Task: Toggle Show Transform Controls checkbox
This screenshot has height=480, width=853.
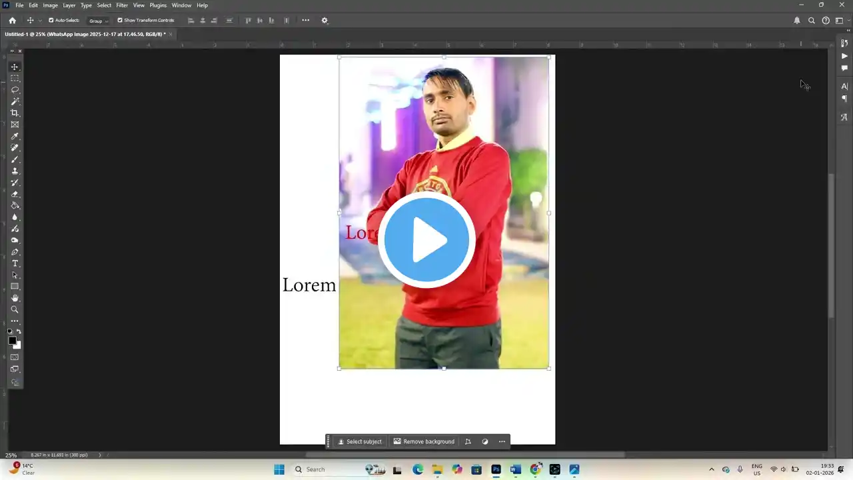Action: pyautogui.click(x=120, y=21)
